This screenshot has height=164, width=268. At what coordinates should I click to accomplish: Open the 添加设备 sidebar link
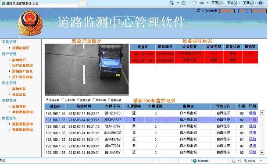click(x=19, y=89)
